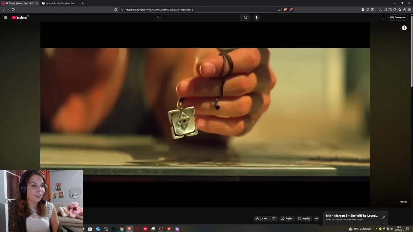Screen dimensions: 413x232
Task: Go forward with the browser forward arrow
Action: pos(8,10)
